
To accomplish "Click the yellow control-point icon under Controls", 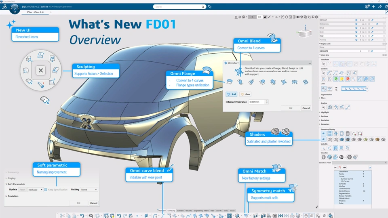I will coord(342,79).
